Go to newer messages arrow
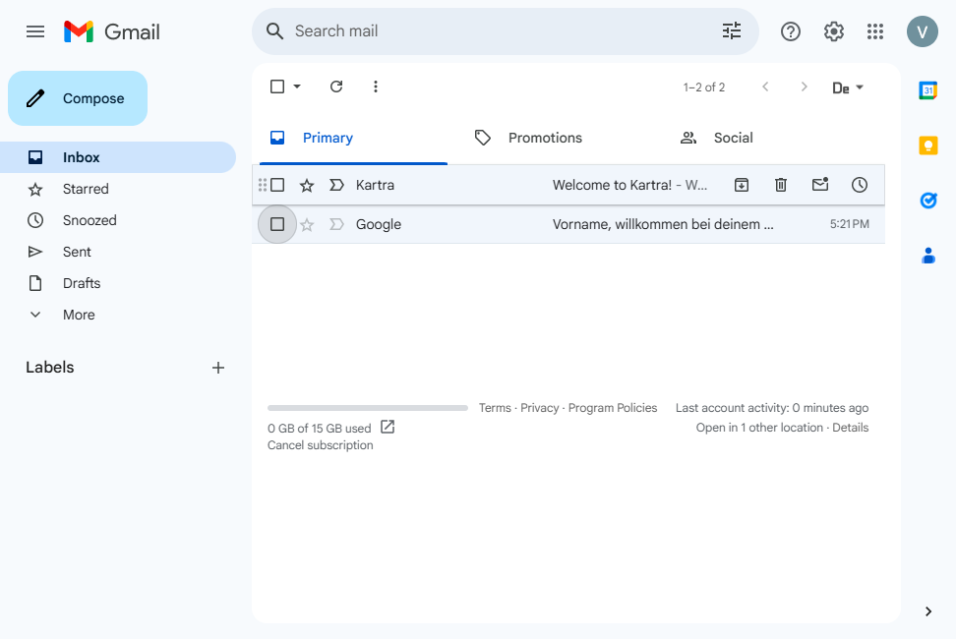The image size is (956, 639). pos(765,87)
